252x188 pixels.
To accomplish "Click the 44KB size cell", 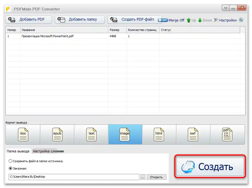I will click(113, 36).
